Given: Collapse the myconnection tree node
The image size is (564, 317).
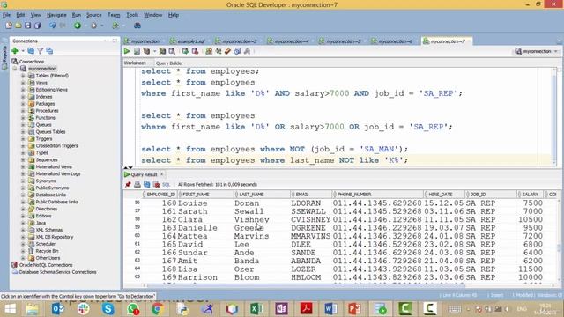Looking at the screenshot, I should (x=15, y=69).
